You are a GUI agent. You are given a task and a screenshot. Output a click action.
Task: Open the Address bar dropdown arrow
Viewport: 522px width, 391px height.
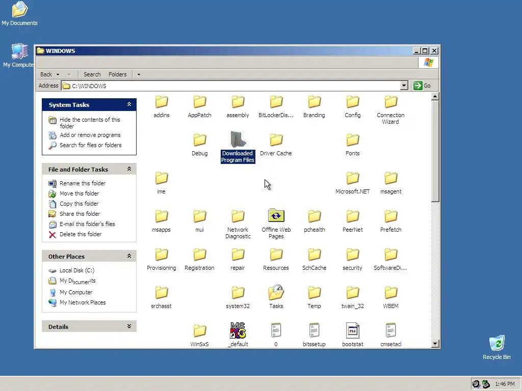pyautogui.click(x=404, y=86)
